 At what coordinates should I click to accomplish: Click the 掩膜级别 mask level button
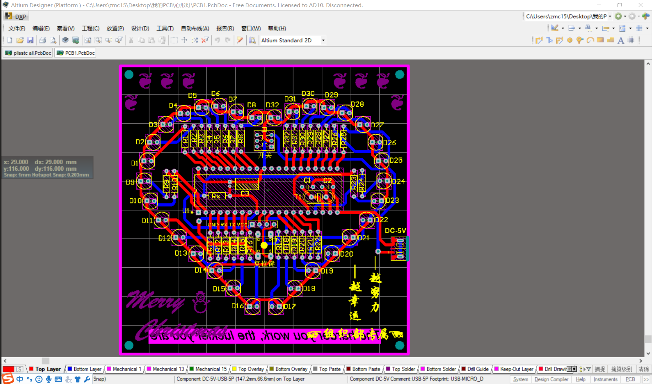tap(621, 369)
